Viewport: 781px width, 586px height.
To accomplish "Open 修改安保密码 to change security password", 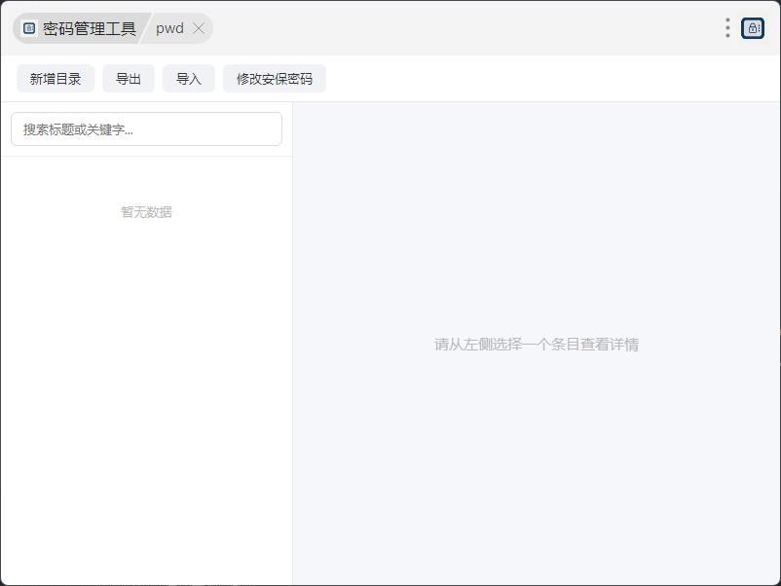I will pyautogui.click(x=275, y=79).
